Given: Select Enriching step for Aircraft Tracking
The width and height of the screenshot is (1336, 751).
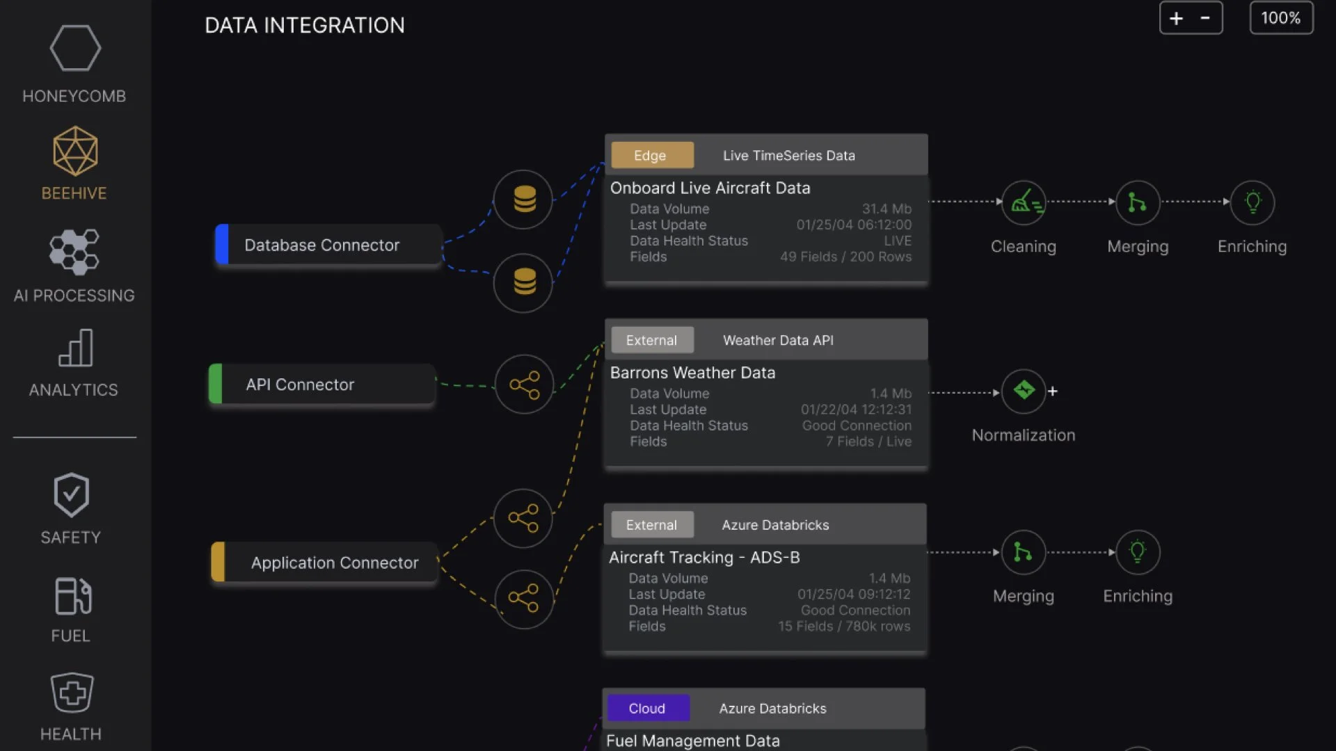Looking at the screenshot, I should (x=1138, y=552).
